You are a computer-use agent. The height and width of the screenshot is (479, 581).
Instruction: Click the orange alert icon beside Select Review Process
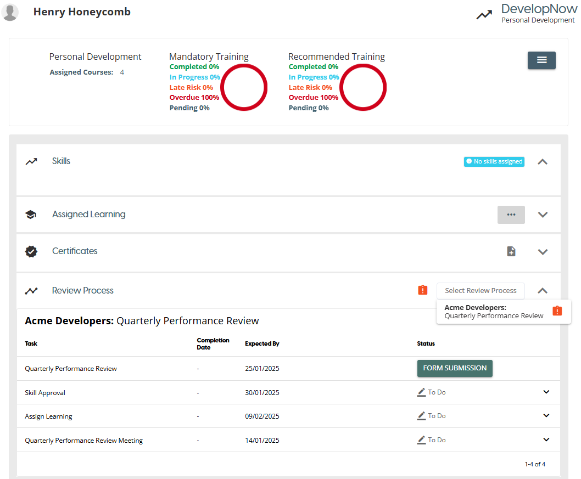click(x=422, y=290)
